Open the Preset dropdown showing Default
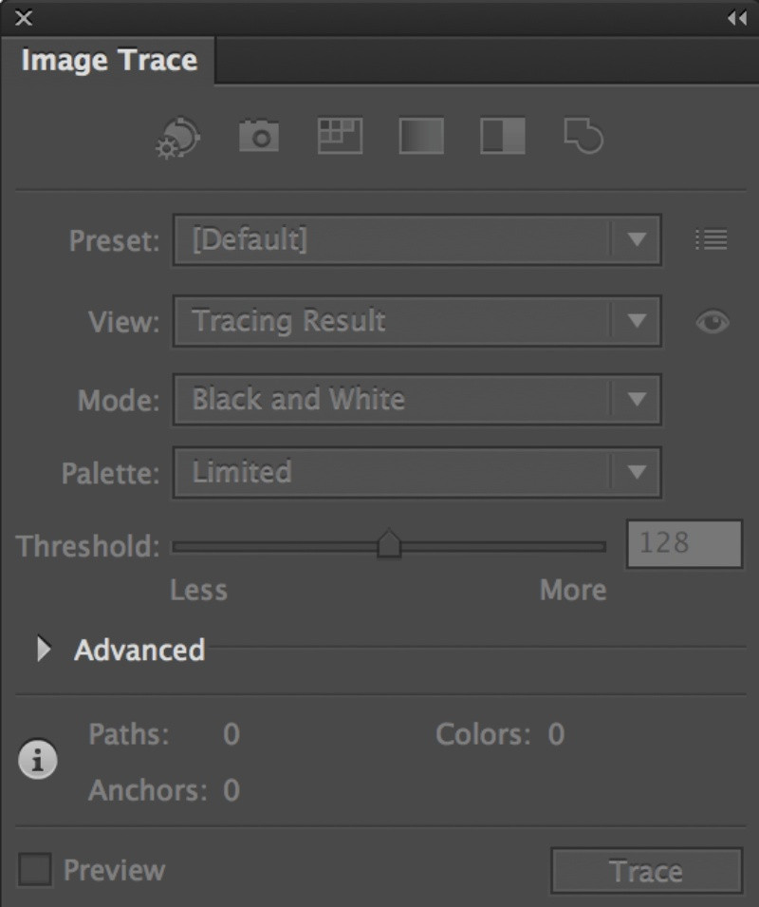The height and width of the screenshot is (907, 759). pyautogui.click(x=417, y=240)
